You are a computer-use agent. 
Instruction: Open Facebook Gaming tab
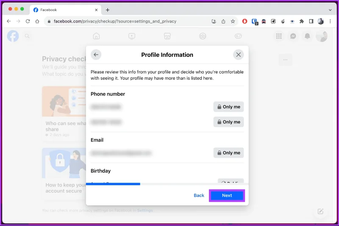pyautogui.click(x=238, y=36)
